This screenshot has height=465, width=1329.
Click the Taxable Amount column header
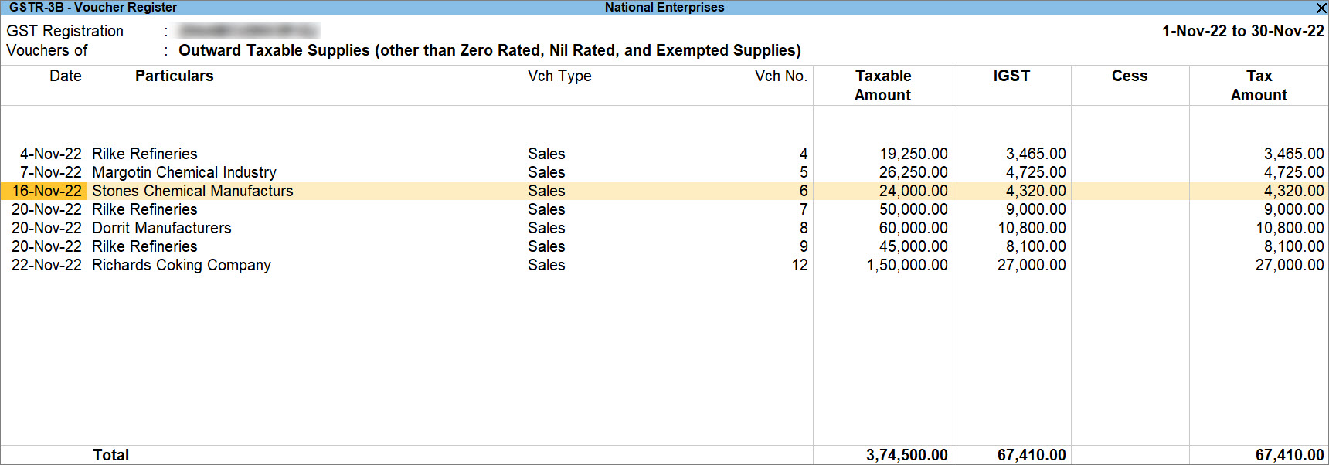click(883, 85)
